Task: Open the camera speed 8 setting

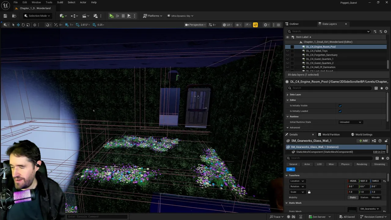Action: [x=213, y=25]
